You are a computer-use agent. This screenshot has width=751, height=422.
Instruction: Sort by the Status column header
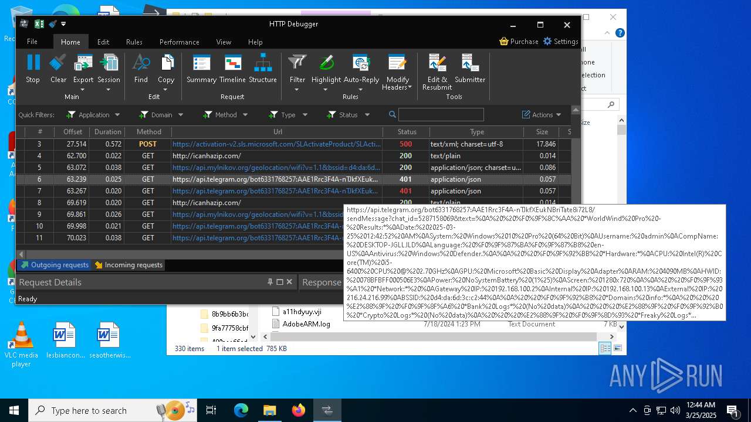pos(407,132)
